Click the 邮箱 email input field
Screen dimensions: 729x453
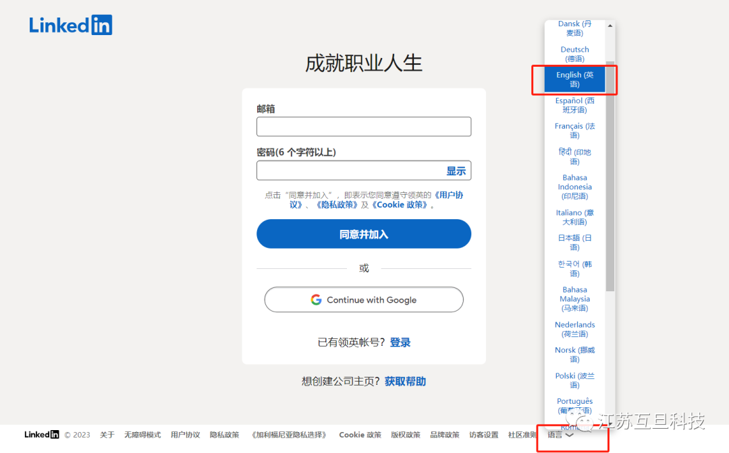coord(364,127)
